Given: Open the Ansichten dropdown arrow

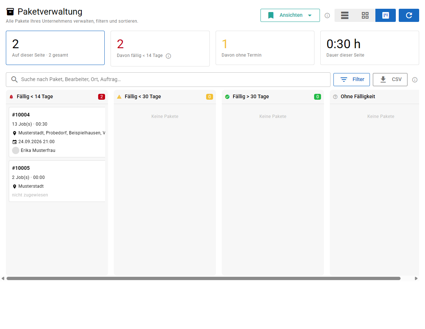Looking at the screenshot, I should 310,15.
